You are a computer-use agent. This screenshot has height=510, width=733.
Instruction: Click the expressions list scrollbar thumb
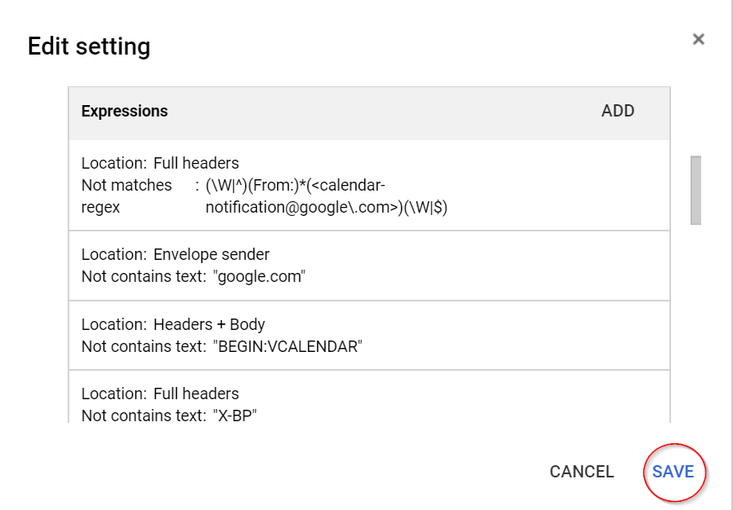tap(695, 189)
